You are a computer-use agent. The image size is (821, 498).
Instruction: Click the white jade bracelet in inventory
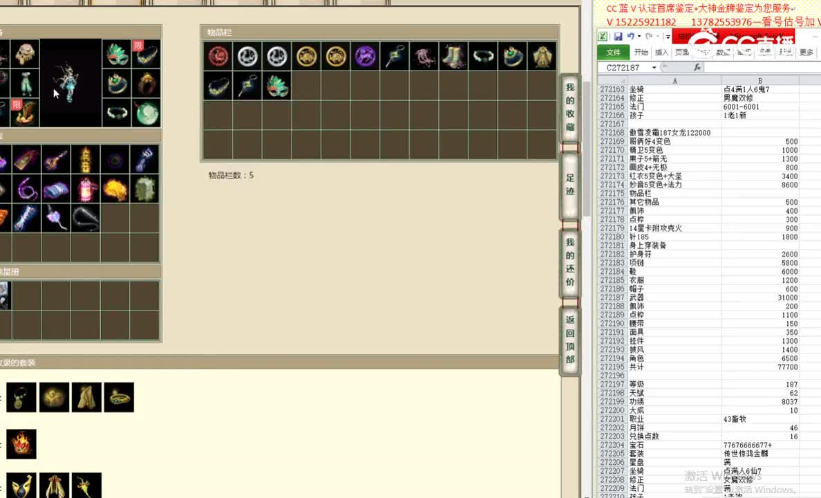[483, 56]
